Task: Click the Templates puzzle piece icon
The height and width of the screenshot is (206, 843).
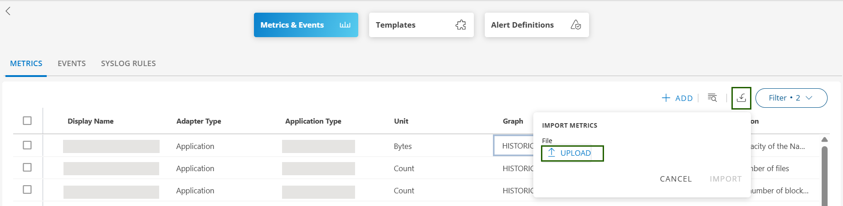Action: tap(460, 25)
